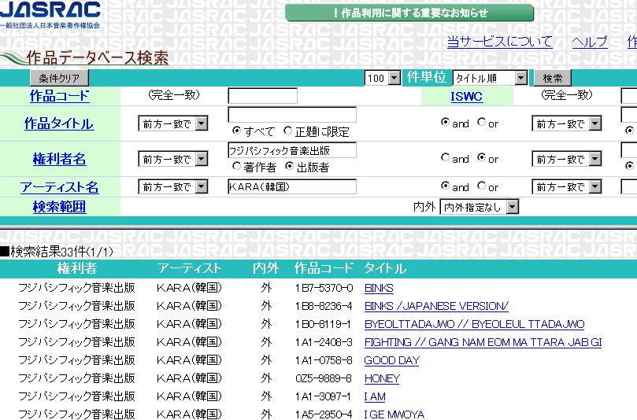This screenshot has height=420, width=637.
Task: Open the I GE MWOYA title link
Action: click(x=394, y=414)
